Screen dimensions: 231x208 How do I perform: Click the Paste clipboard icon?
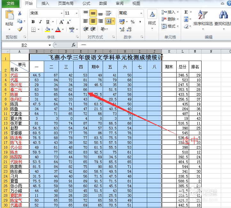point(9,15)
